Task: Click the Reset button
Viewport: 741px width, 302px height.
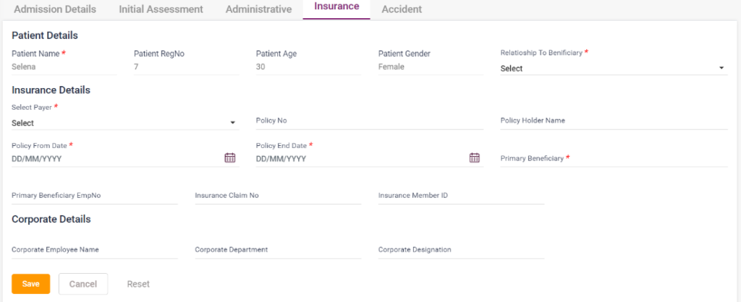Action: pyautogui.click(x=138, y=284)
